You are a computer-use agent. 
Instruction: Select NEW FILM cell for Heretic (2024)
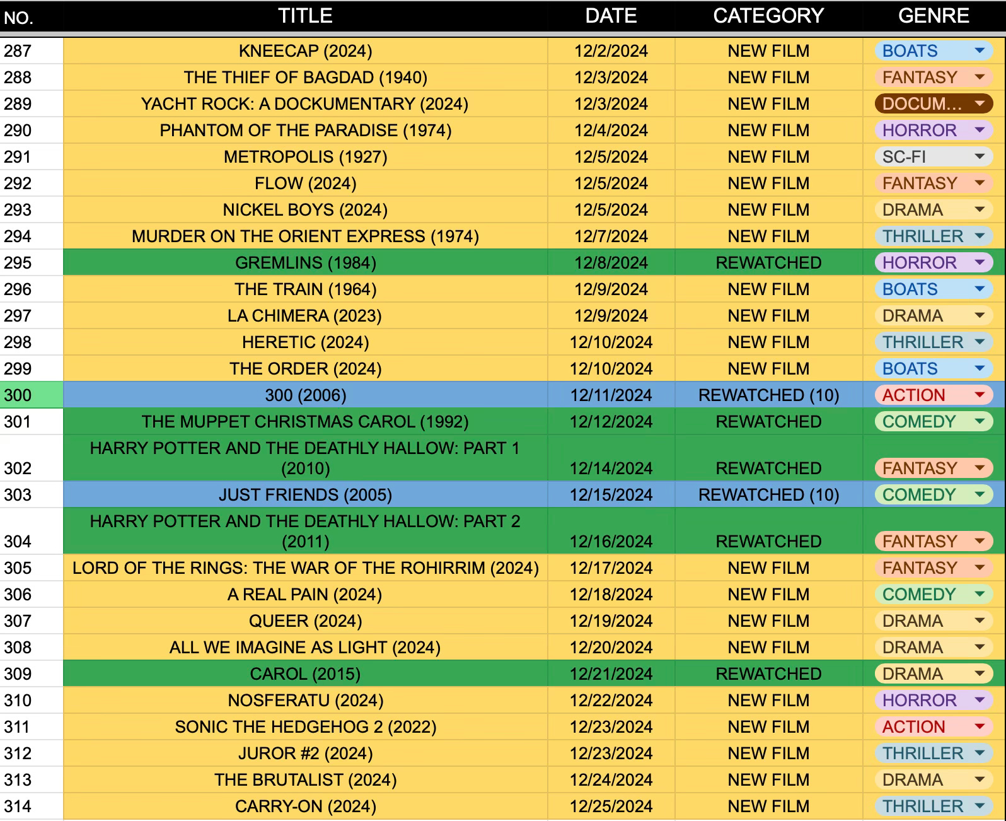point(769,342)
